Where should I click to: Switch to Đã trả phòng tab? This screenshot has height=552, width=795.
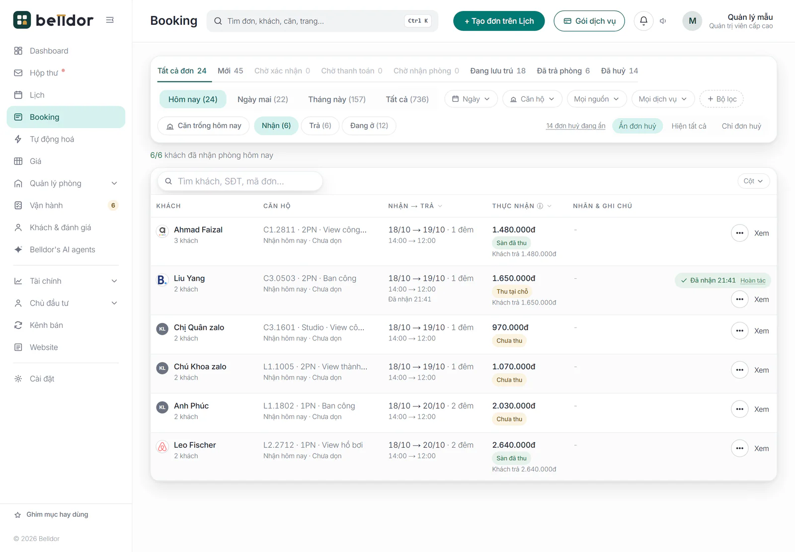(563, 71)
